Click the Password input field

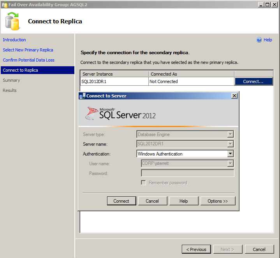pyautogui.click(x=187, y=173)
